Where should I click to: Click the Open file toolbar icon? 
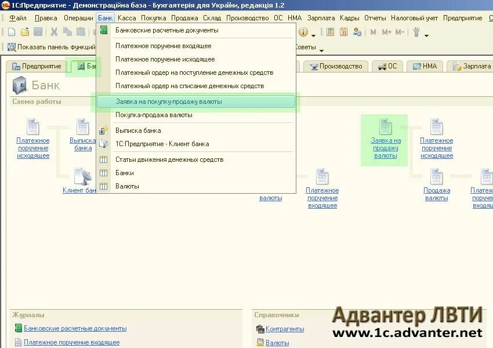click(x=25, y=32)
